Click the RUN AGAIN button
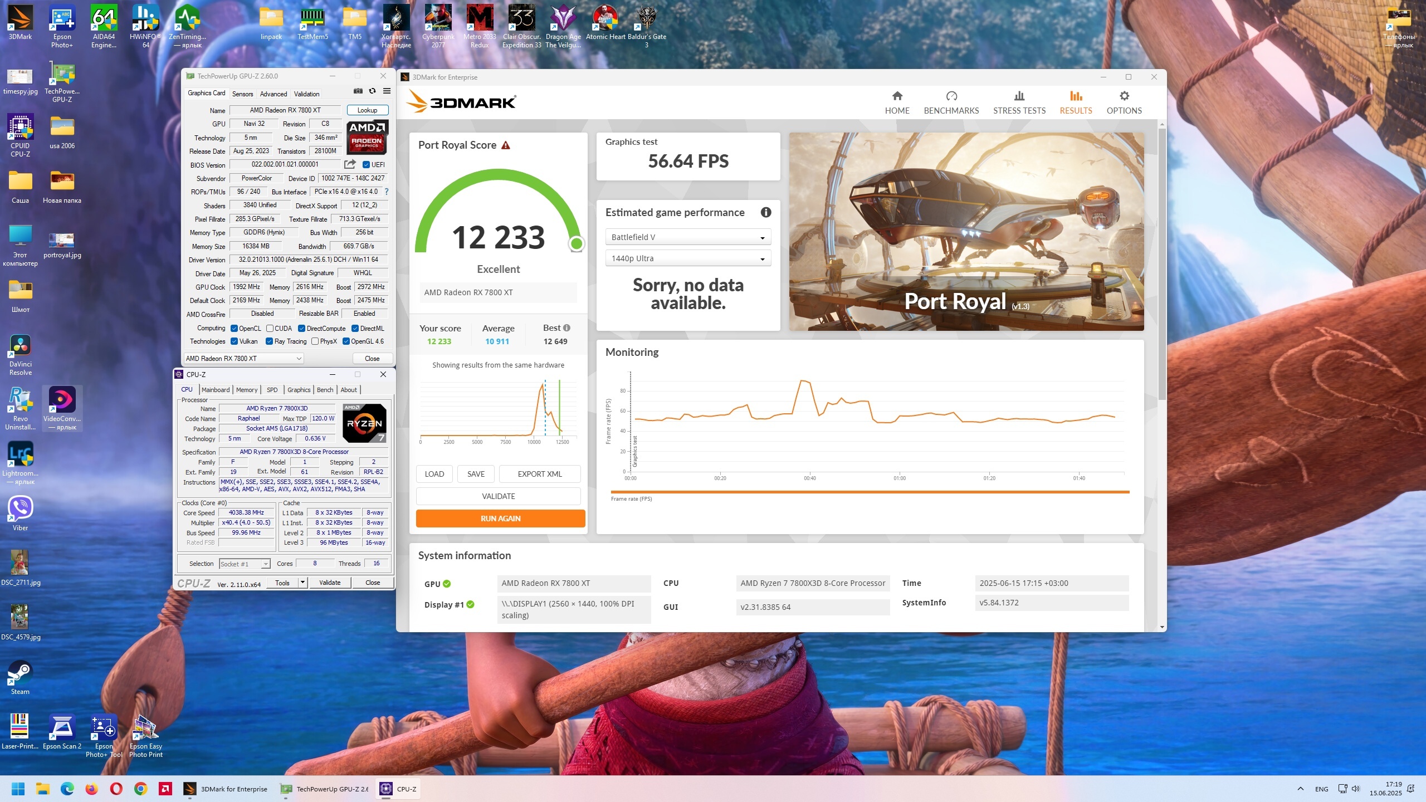 point(500,519)
